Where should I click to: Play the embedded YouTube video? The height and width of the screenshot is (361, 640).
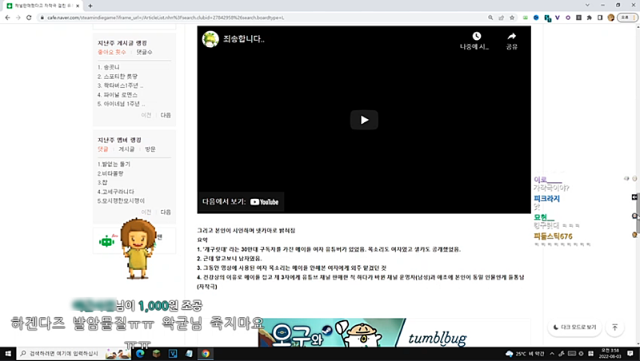364,120
